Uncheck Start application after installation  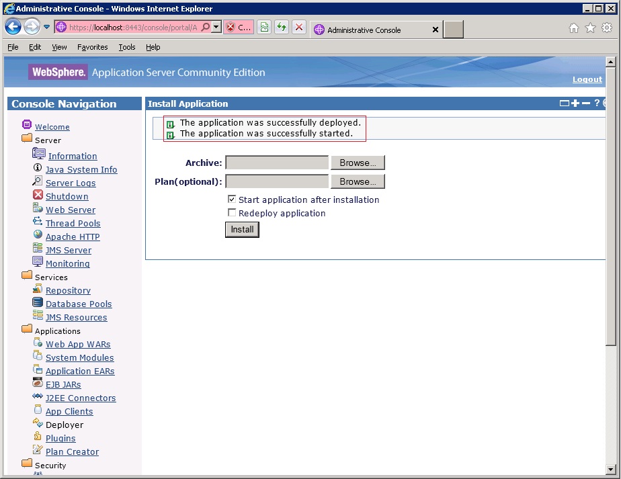[232, 199]
